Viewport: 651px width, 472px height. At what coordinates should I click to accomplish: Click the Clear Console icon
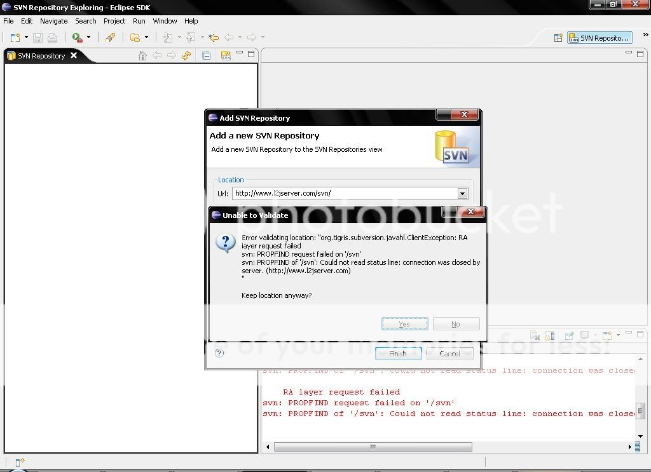[535, 335]
